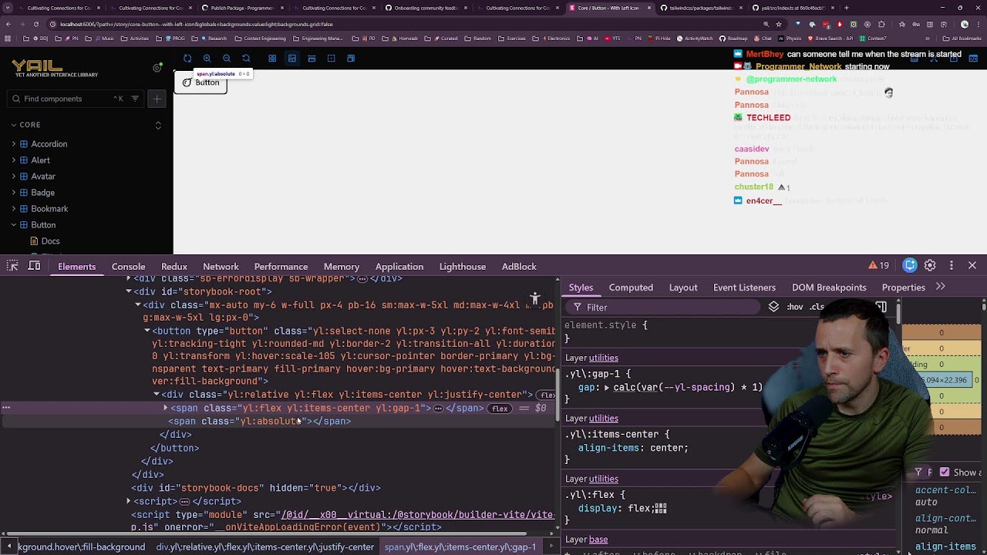Open the Network tab
This screenshot has height=555, width=987.
coord(221,267)
